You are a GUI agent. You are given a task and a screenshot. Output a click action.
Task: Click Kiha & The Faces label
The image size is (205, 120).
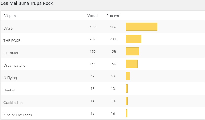click(18, 115)
